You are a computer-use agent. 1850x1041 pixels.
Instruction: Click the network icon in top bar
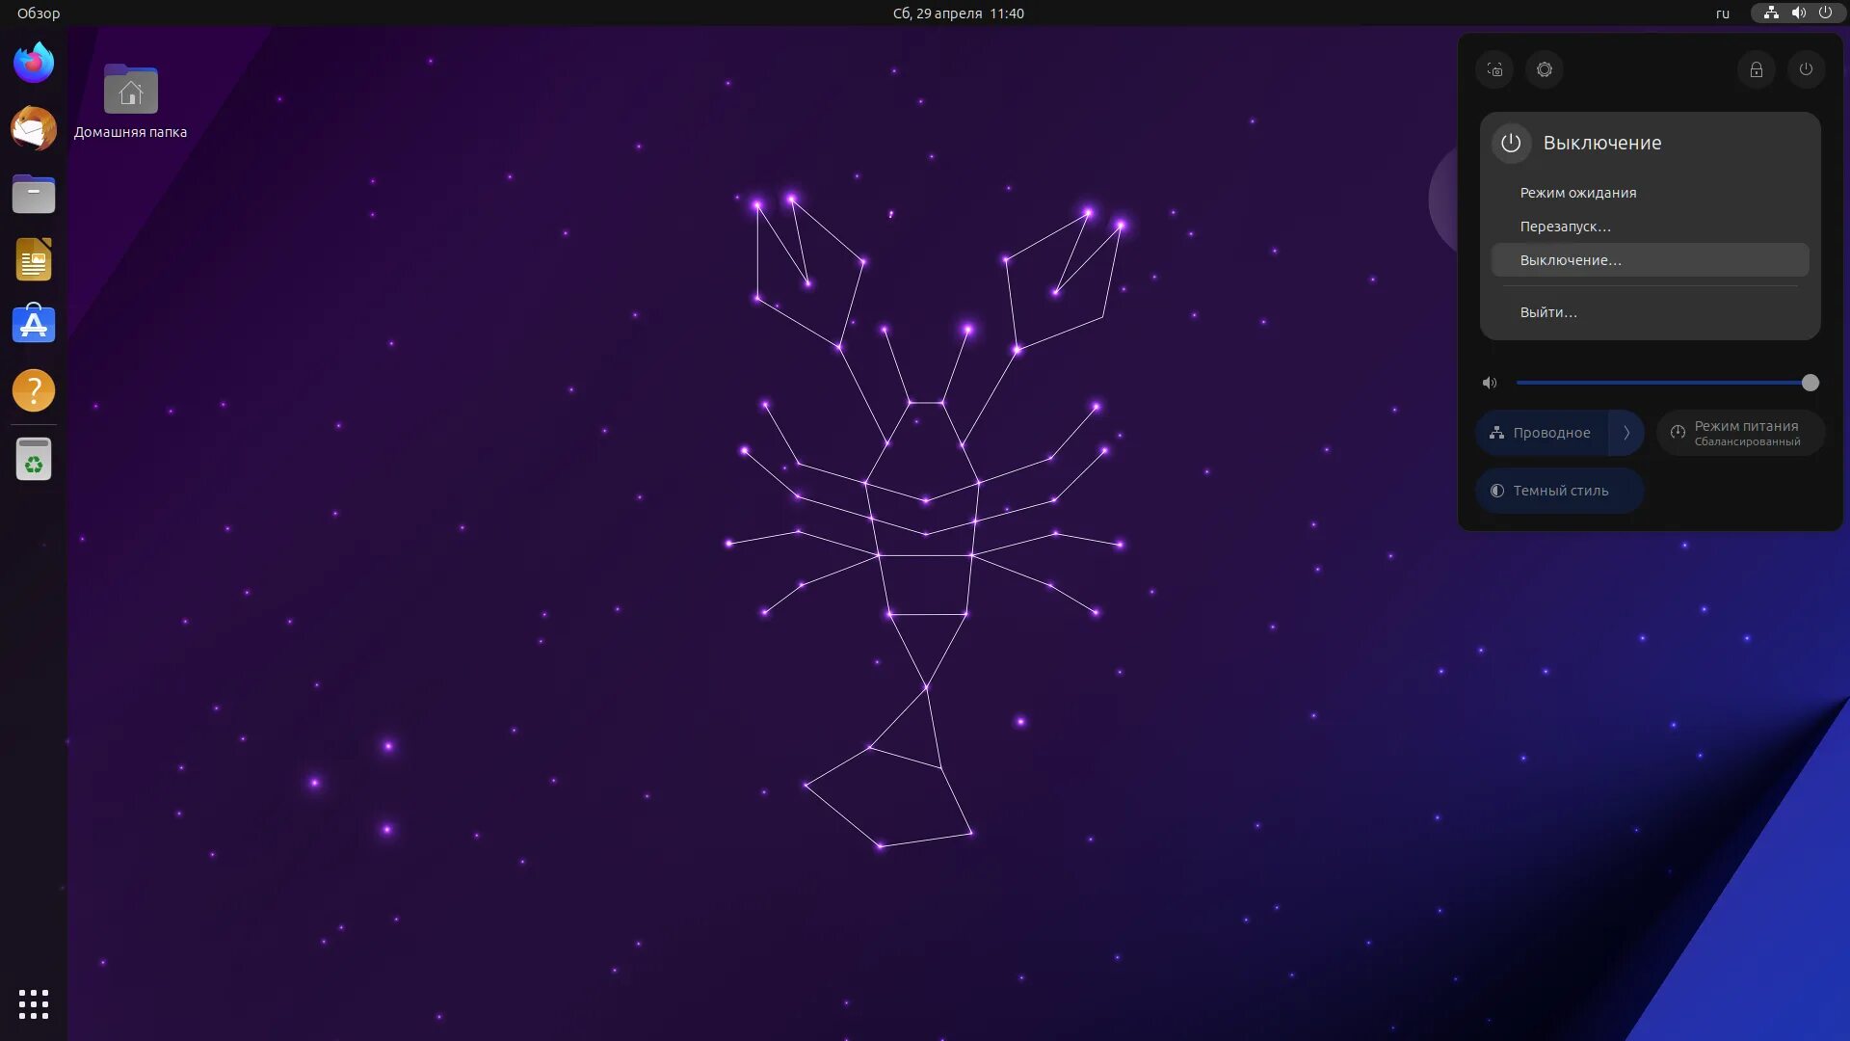pyautogui.click(x=1771, y=13)
